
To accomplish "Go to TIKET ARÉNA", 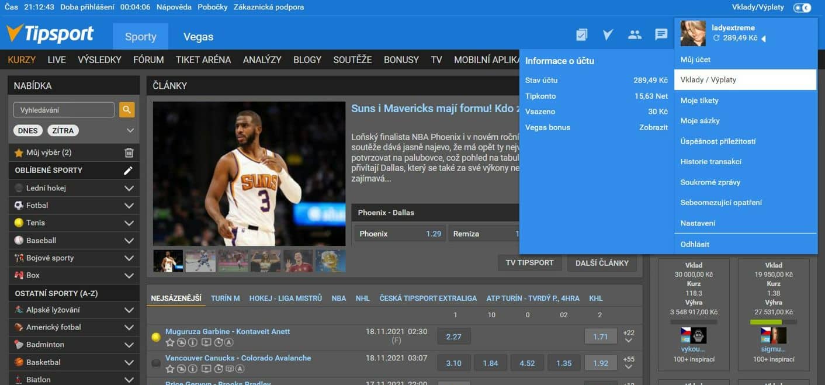I will click(x=203, y=60).
